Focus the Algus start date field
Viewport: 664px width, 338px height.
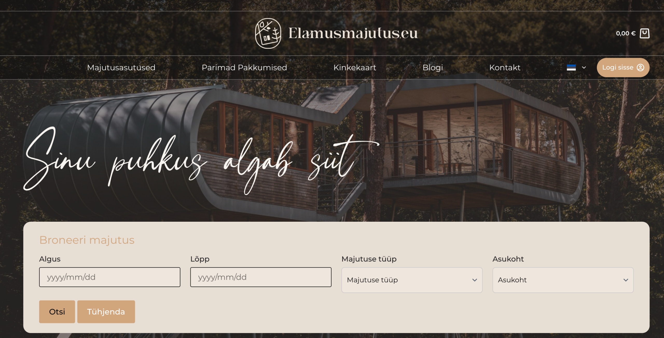click(x=110, y=277)
